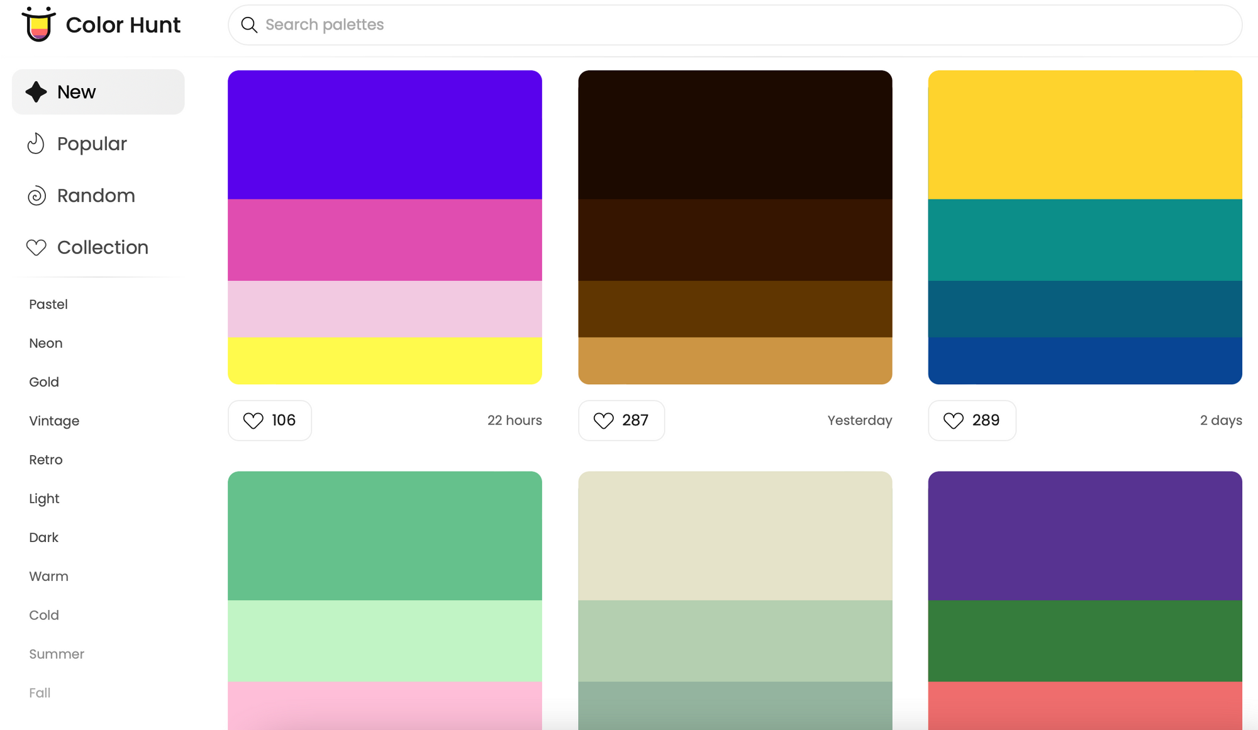Like the yellow-teal palette with 289 likes
Screen dimensions: 1258x730
tap(971, 420)
